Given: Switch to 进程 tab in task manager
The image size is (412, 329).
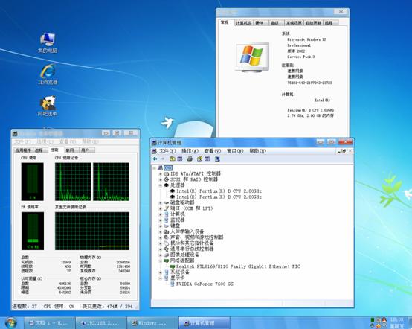Looking at the screenshot, I should click(40, 150).
